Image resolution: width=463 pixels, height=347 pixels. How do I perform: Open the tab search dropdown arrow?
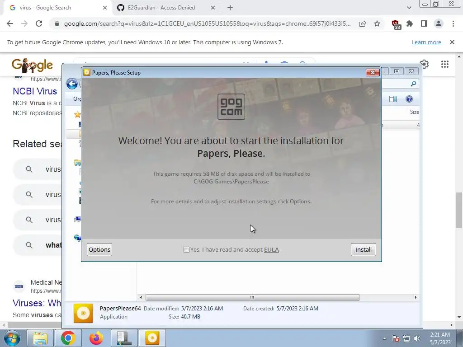pyautogui.click(x=409, y=8)
